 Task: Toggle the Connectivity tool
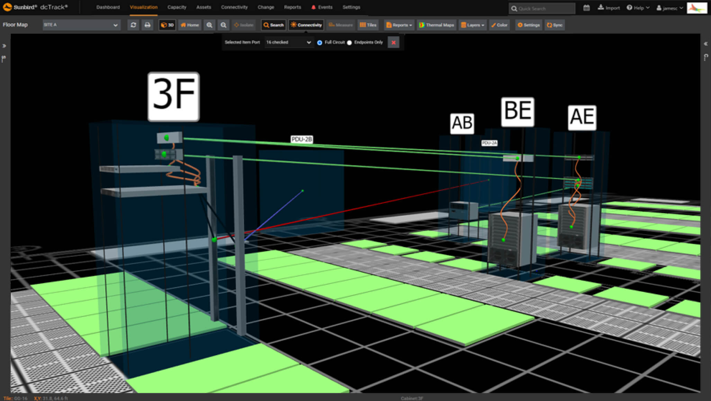306,25
